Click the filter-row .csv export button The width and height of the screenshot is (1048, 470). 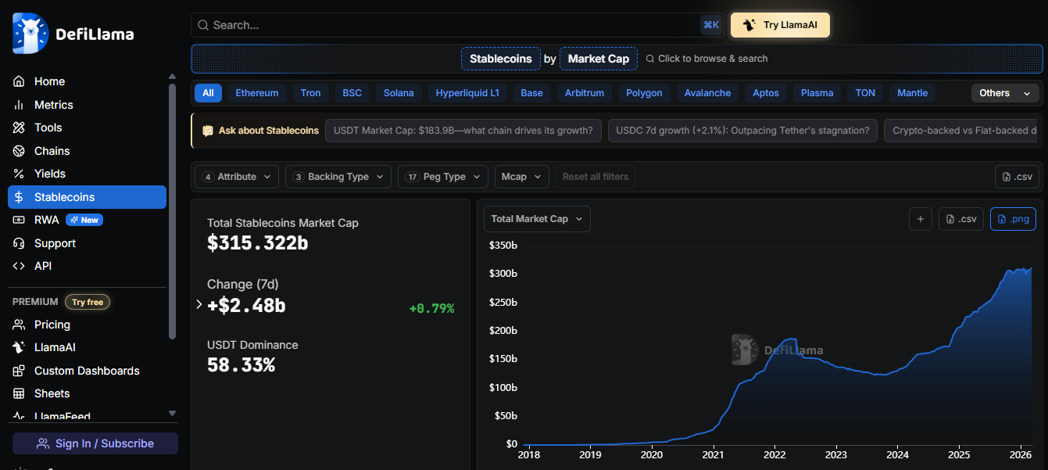(x=1018, y=177)
